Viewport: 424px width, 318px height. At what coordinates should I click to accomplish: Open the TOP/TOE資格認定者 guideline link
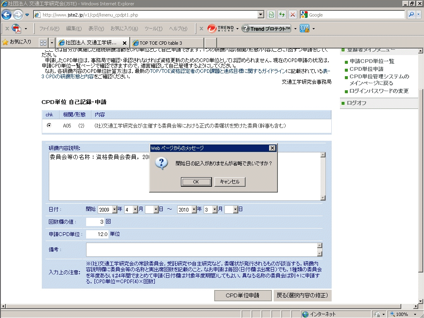[218, 71]
